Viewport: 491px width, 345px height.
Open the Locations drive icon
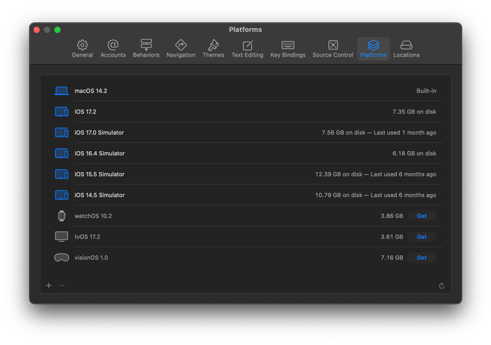coord(406,45)
